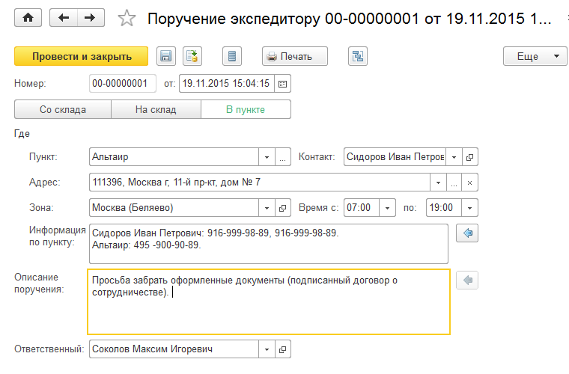Select the 'В пункте' toggle option
Image resolution: width=569 pixels, height=374 pixels.
[246, 110]
